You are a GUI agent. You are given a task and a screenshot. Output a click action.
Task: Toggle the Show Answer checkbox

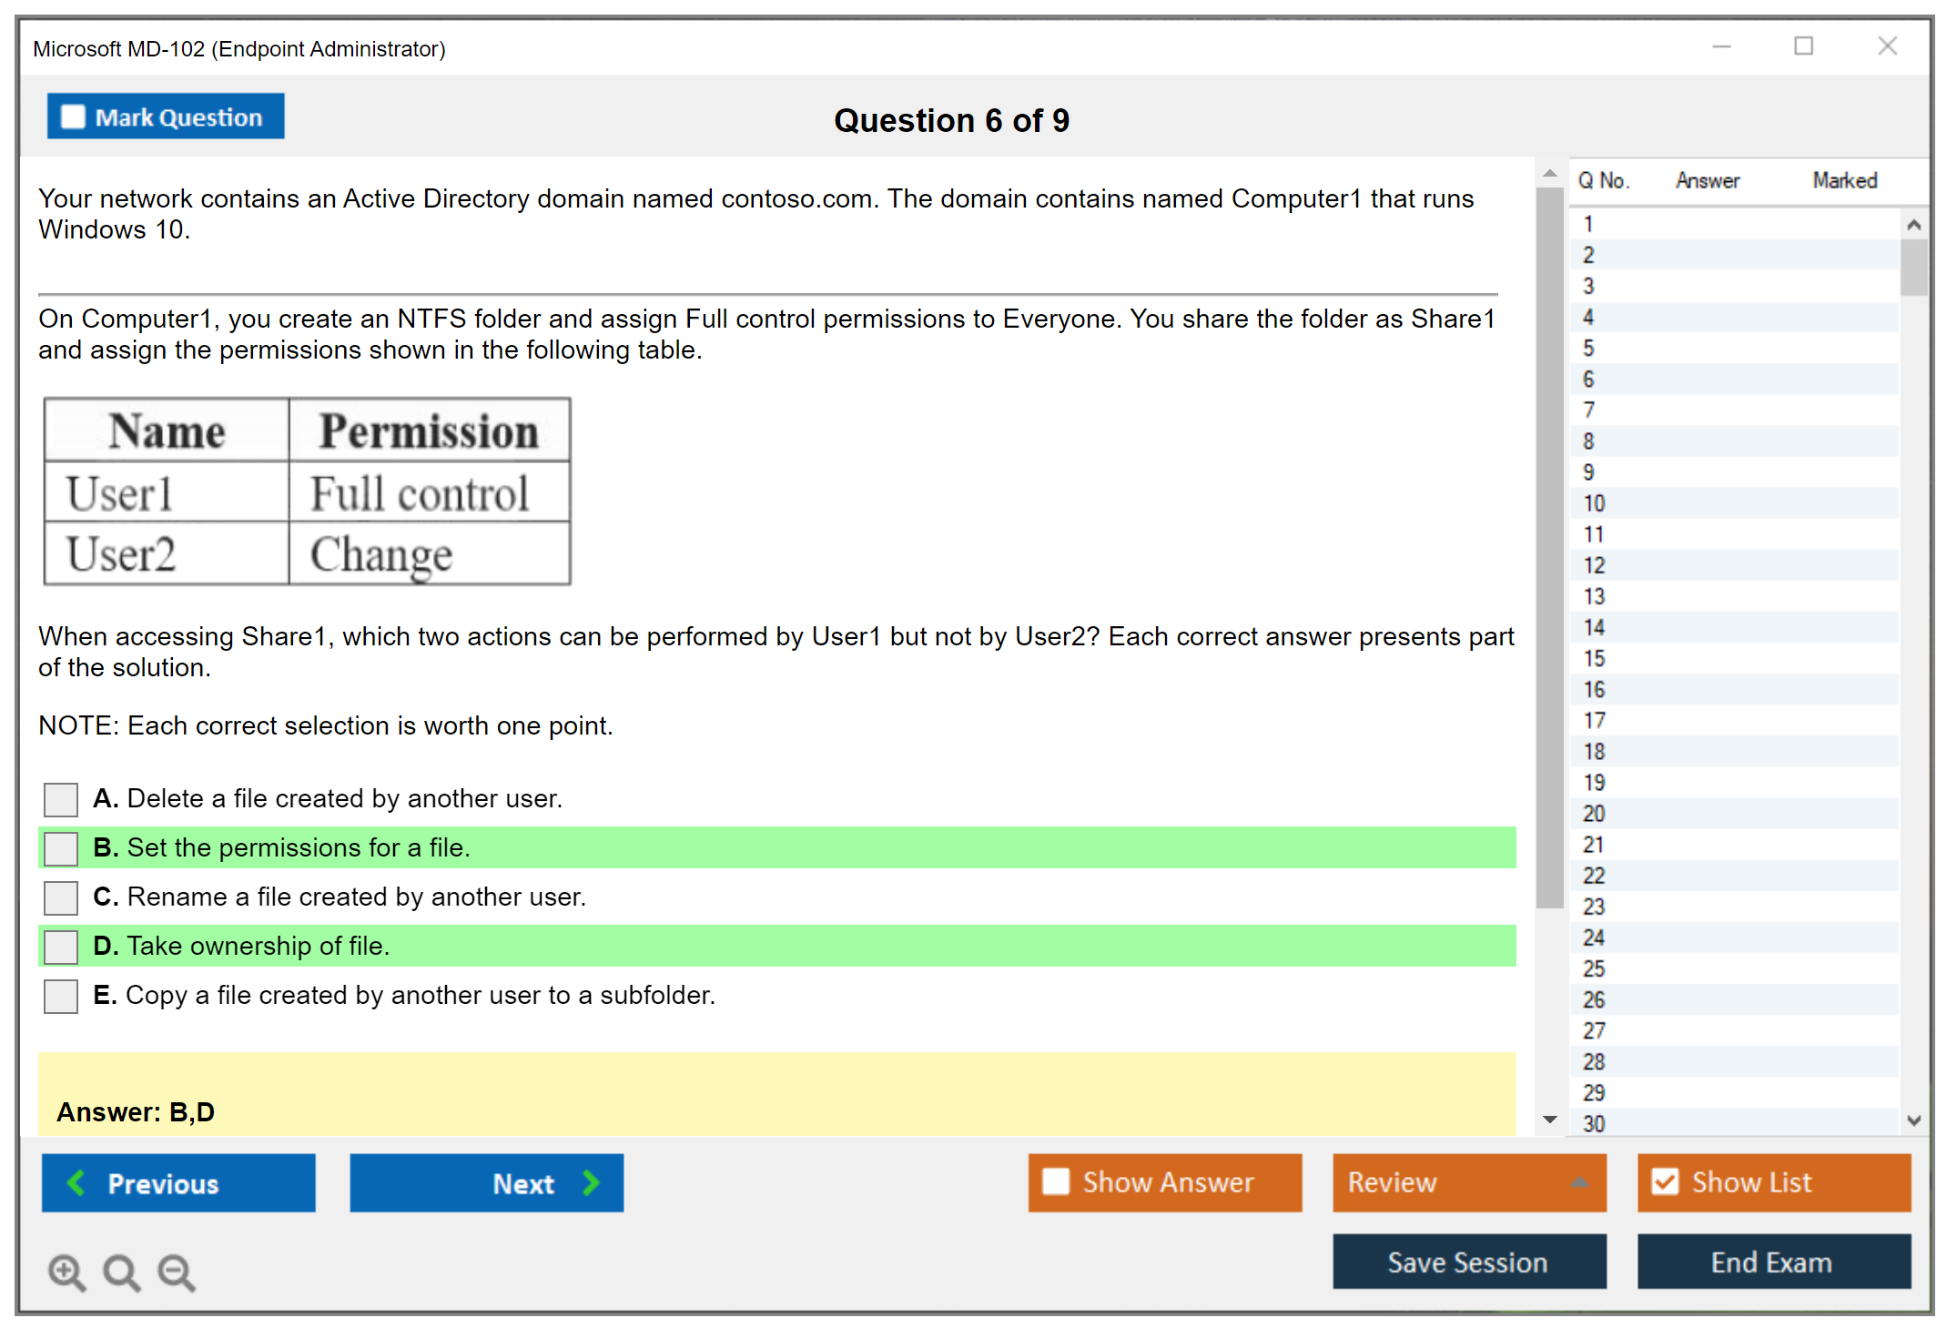pos(1056,1181)
